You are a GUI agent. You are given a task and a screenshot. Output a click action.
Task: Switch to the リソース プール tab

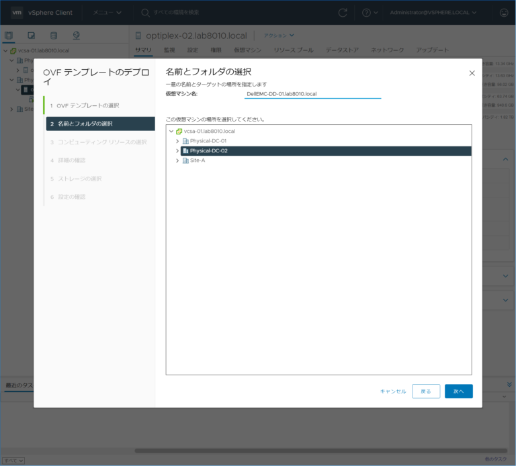tap(294, 50)
